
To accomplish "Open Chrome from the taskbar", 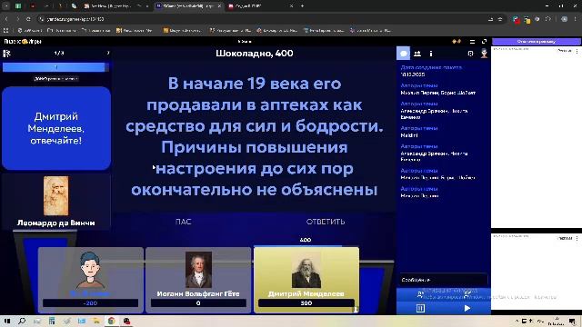I will [x=111, y=321].
